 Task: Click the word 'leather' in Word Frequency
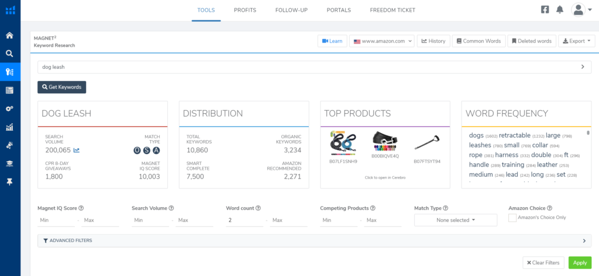[548, 165]
